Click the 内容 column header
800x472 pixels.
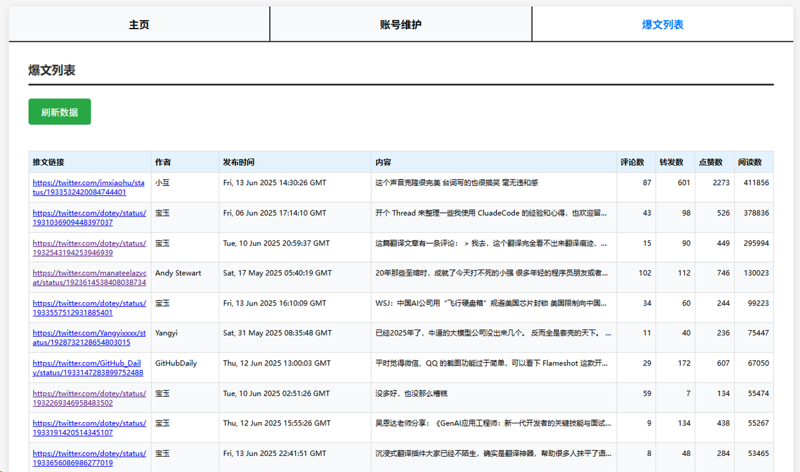493,162
